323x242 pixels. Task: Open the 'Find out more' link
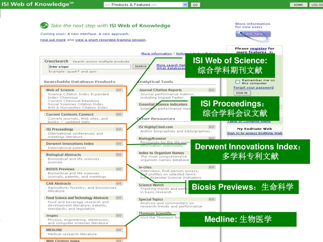tap(53, 40)
